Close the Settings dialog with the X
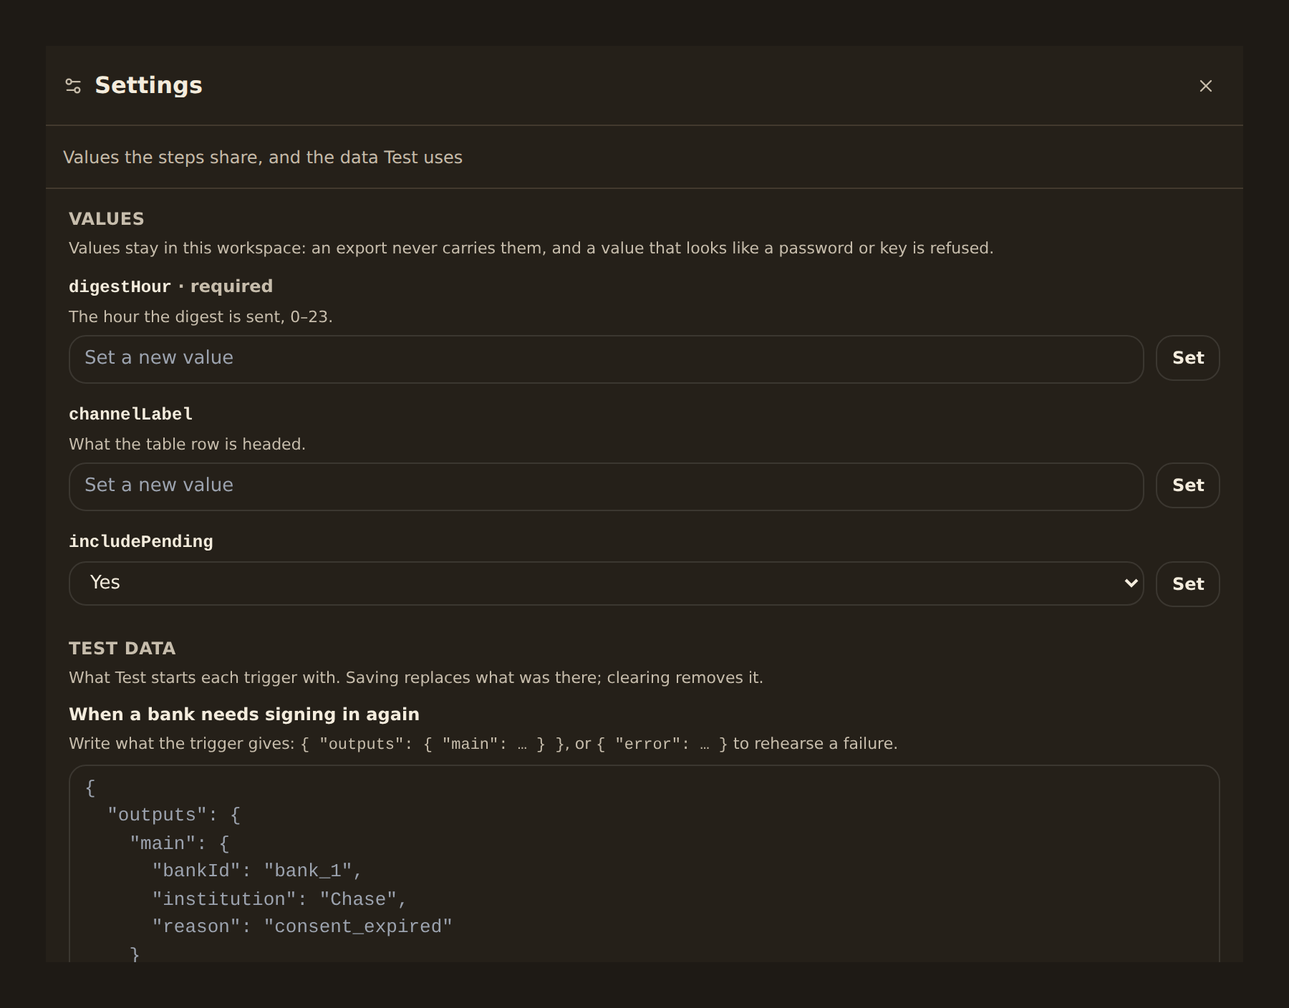This screenshot has width=1289, height=1008. [1206, 86]
